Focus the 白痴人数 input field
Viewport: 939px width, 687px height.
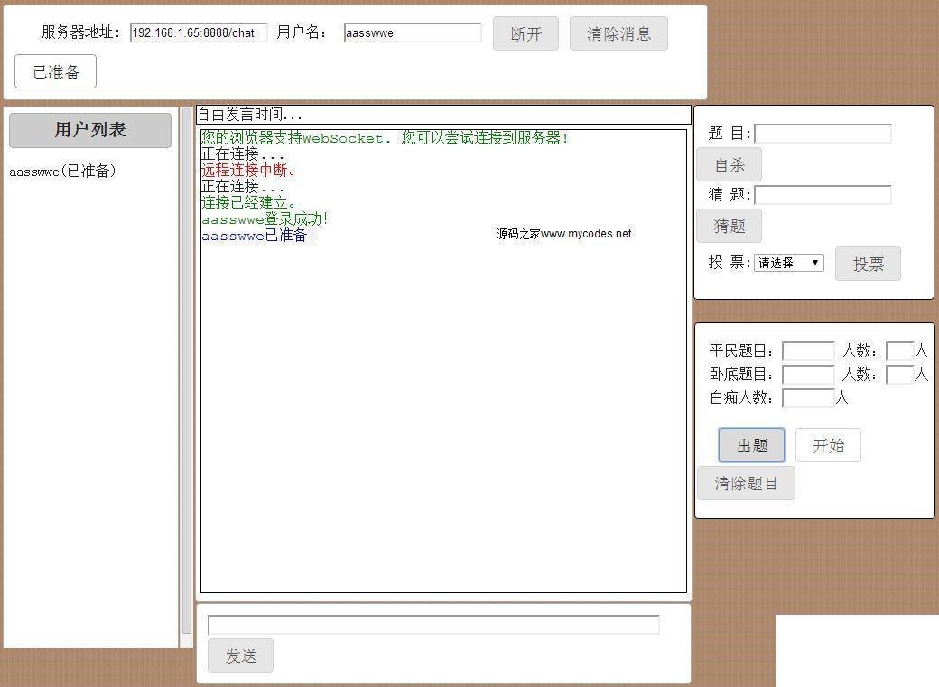808,398
